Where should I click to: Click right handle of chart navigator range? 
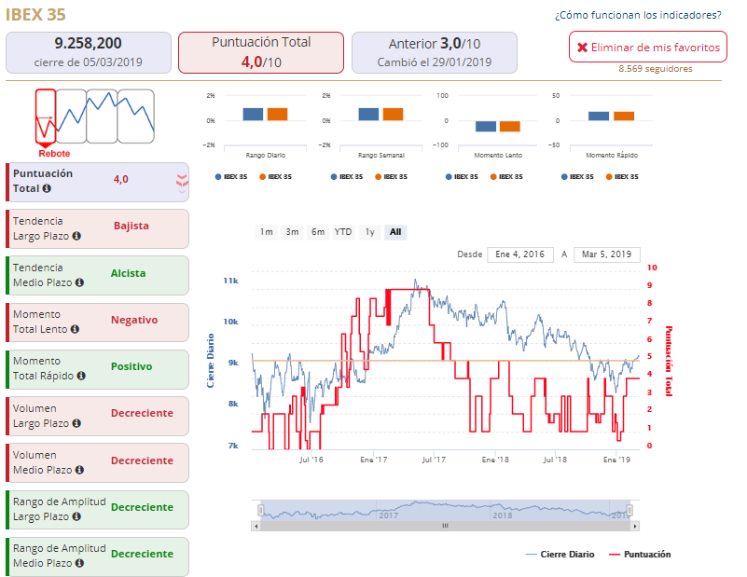pyautogui.click(x=629, y=510)
